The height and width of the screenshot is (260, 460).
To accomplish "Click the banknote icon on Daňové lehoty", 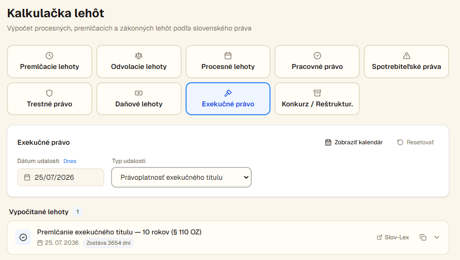I will point(139,93).
